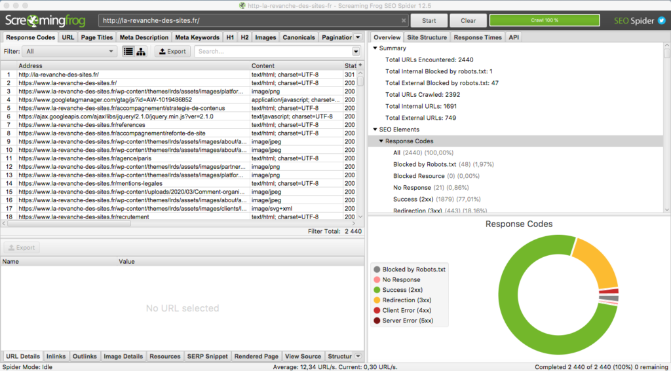671x371 pixels.
Task: Select the H2 tab
Action: (245, 37)
